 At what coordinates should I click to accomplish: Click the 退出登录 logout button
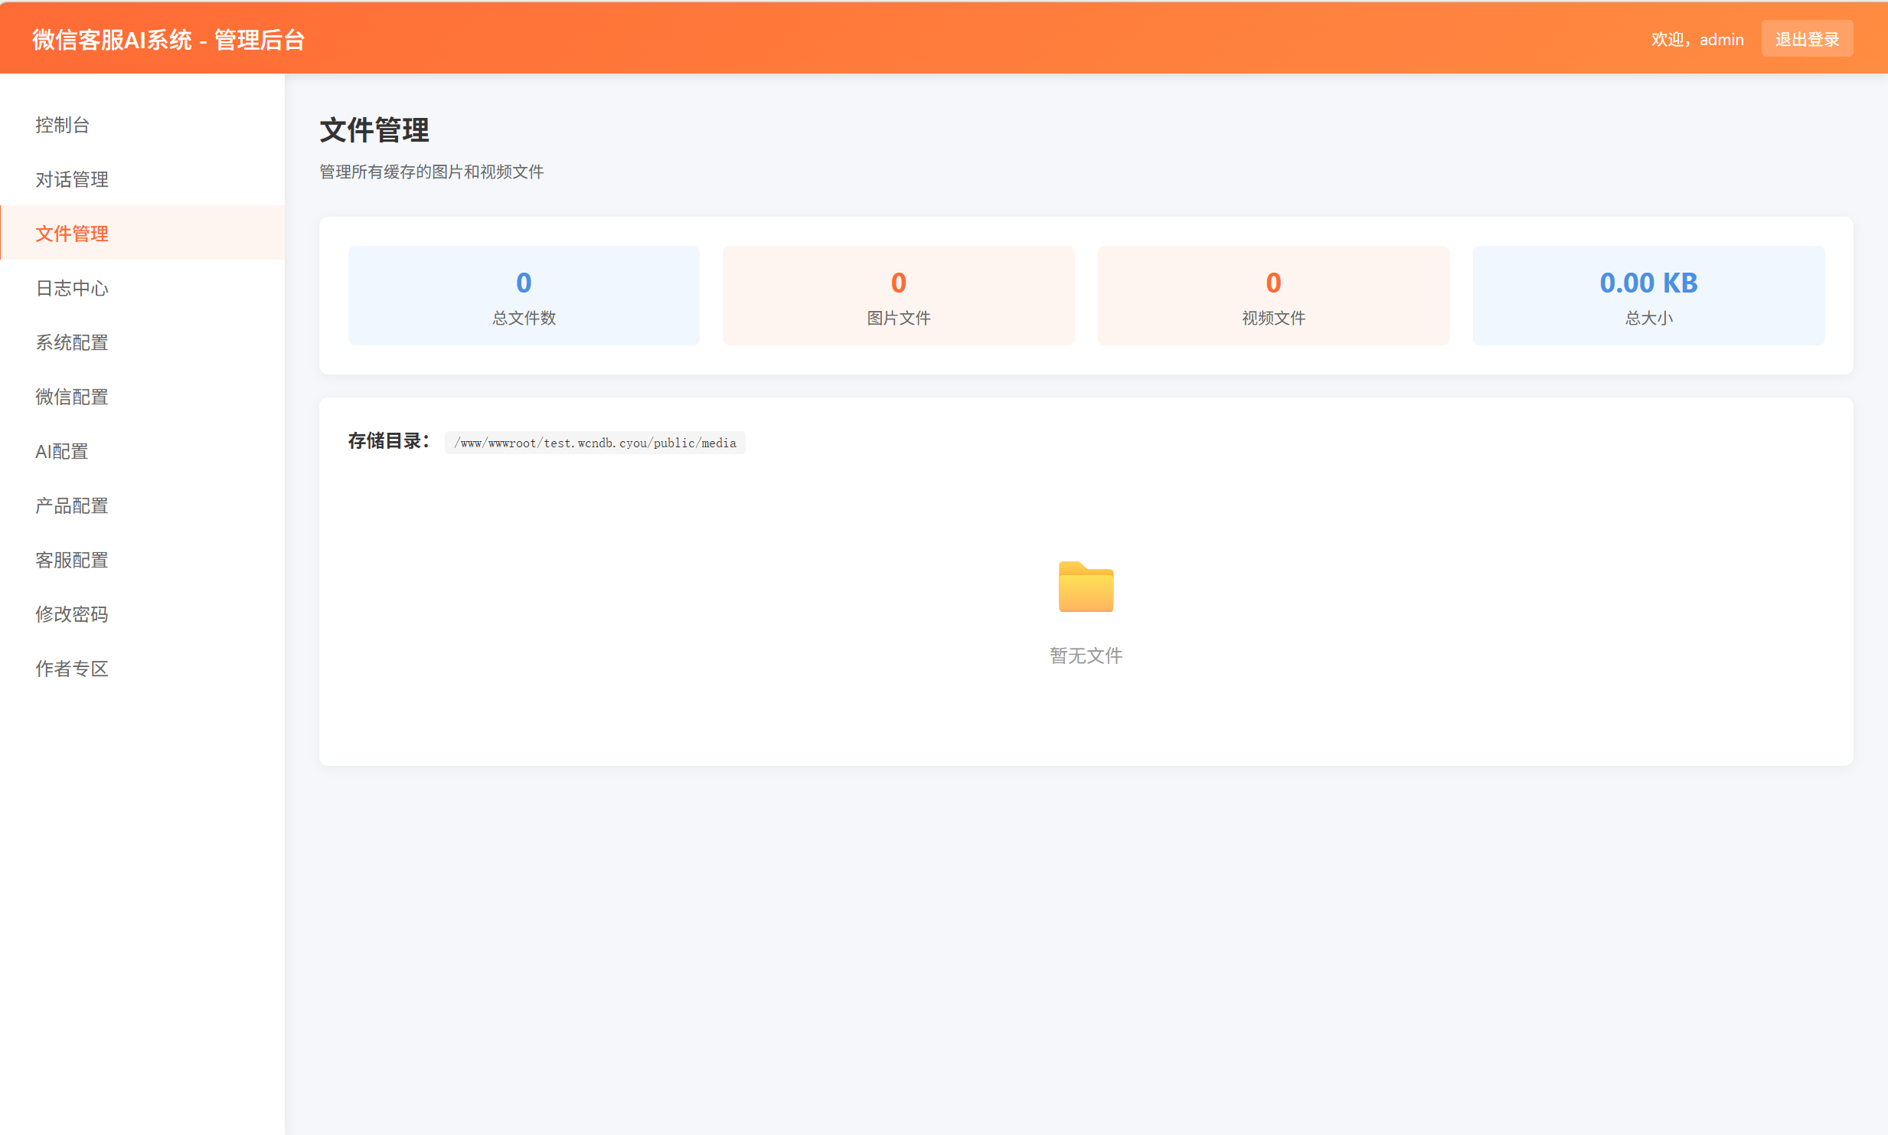[x=1807, y=38]
